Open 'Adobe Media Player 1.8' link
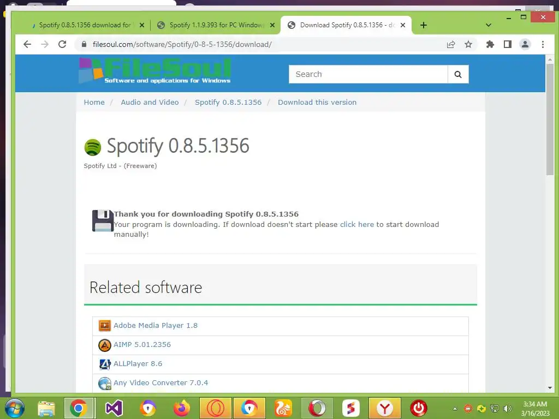This screenshot has height=419, width=559. pyautogui.click(x=156, y=325)
